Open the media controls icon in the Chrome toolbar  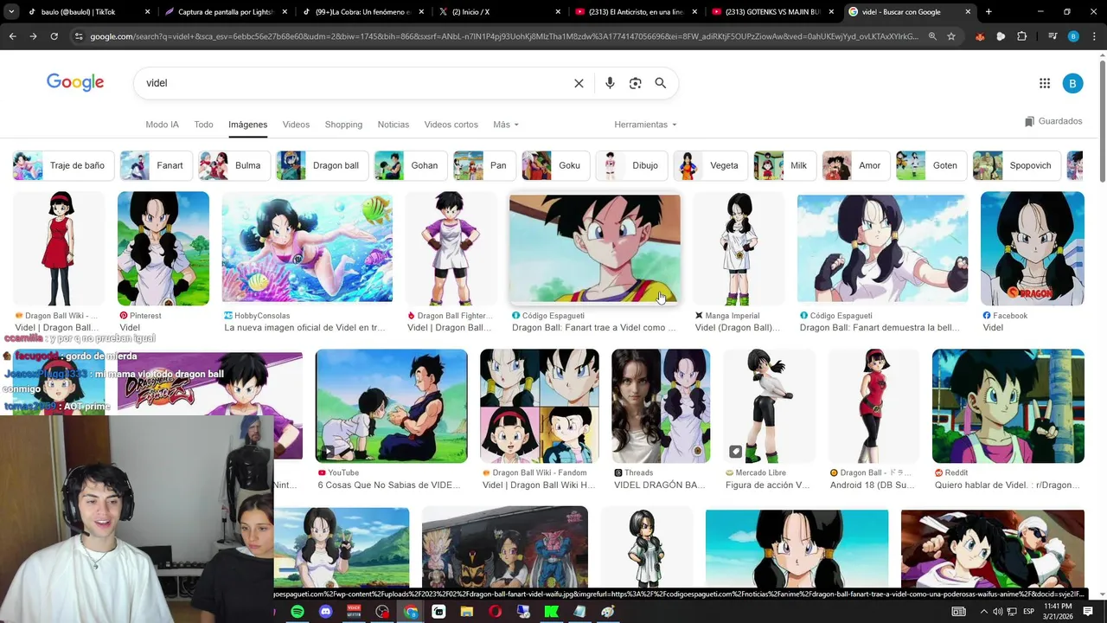(x=1052, y=36)
